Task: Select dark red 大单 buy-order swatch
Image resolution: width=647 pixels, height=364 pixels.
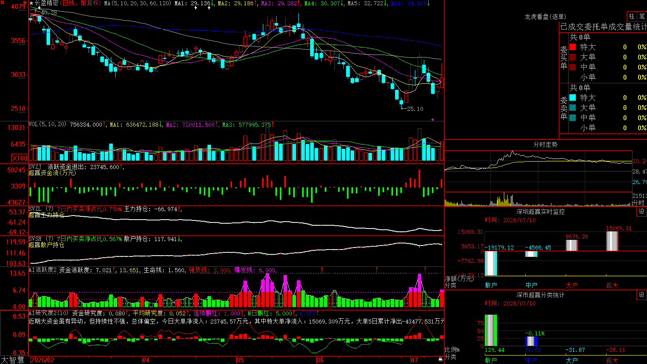Action: tap(573, 57)
